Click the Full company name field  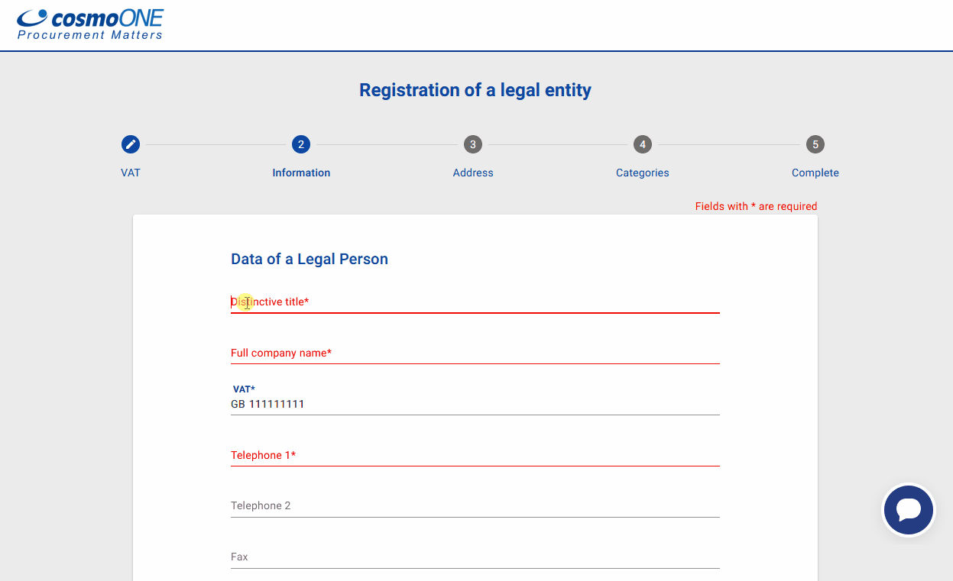[x=474, y=353]
